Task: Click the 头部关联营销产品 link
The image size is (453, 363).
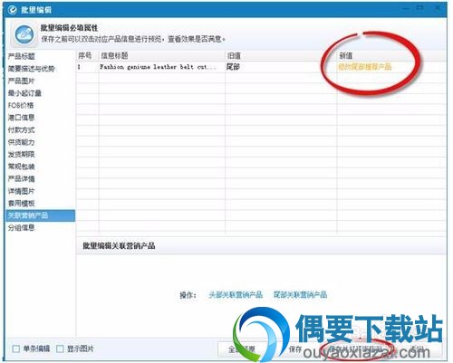Action: click(x=236, y=295)
